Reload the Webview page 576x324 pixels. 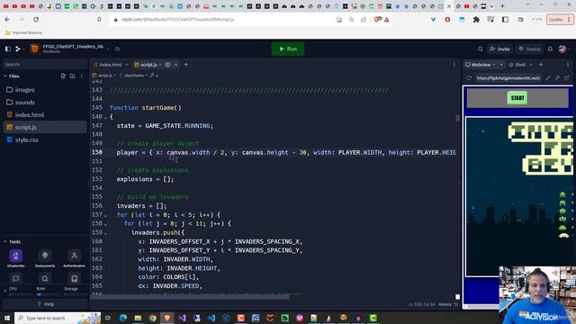pyautogui.click(x=469, y=78)
